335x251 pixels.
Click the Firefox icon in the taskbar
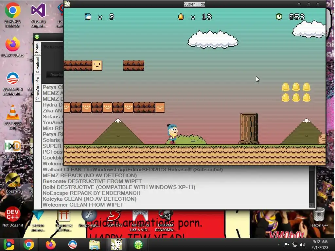click(x=51, y=244)
